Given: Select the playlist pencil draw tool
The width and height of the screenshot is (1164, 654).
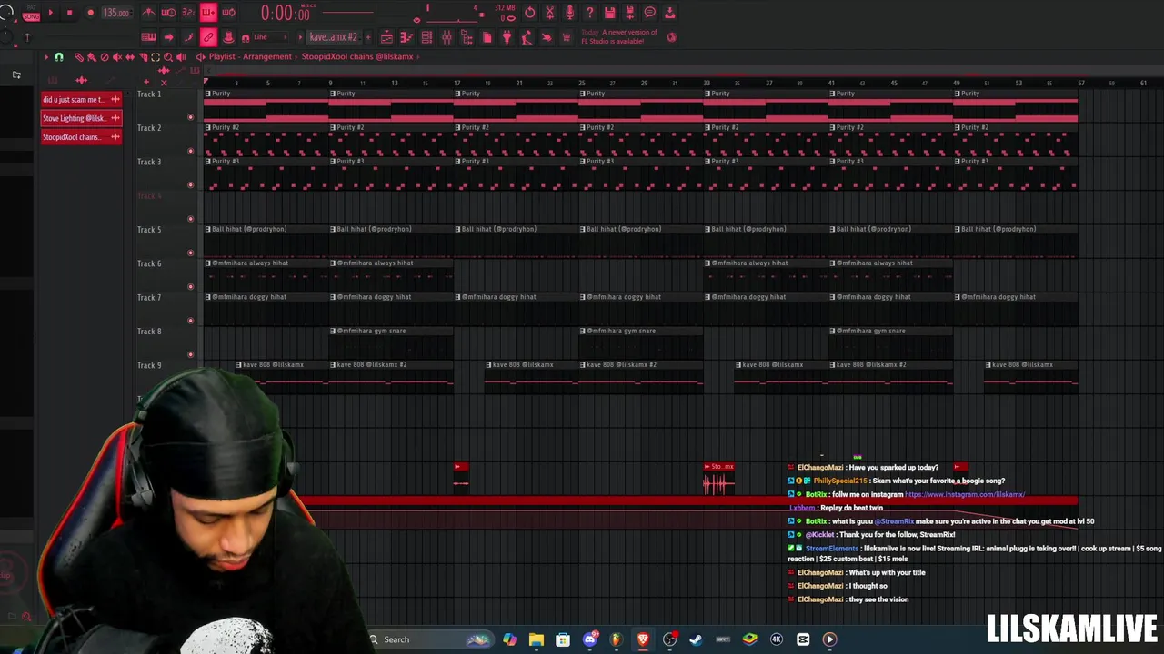Looking at the screenshot, I should (x=79, y=57).
